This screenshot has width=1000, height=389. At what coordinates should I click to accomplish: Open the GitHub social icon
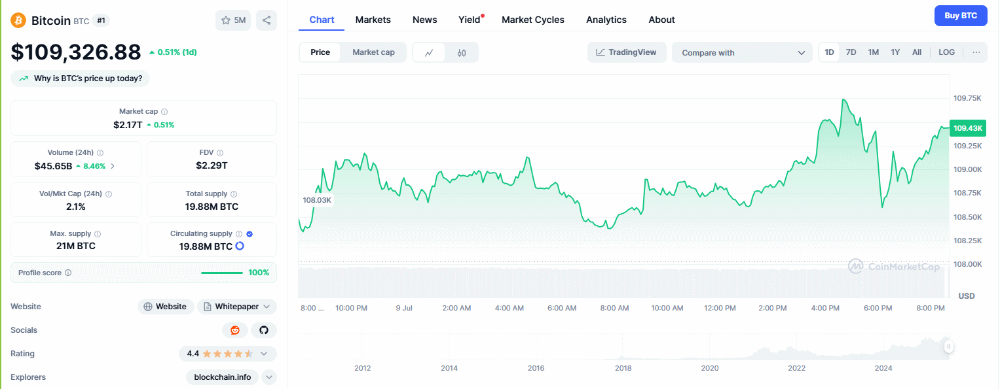click(x=264, y=330)
